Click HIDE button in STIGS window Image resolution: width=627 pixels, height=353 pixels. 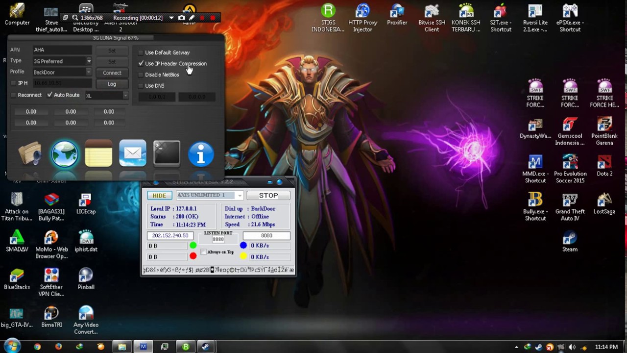159,196
